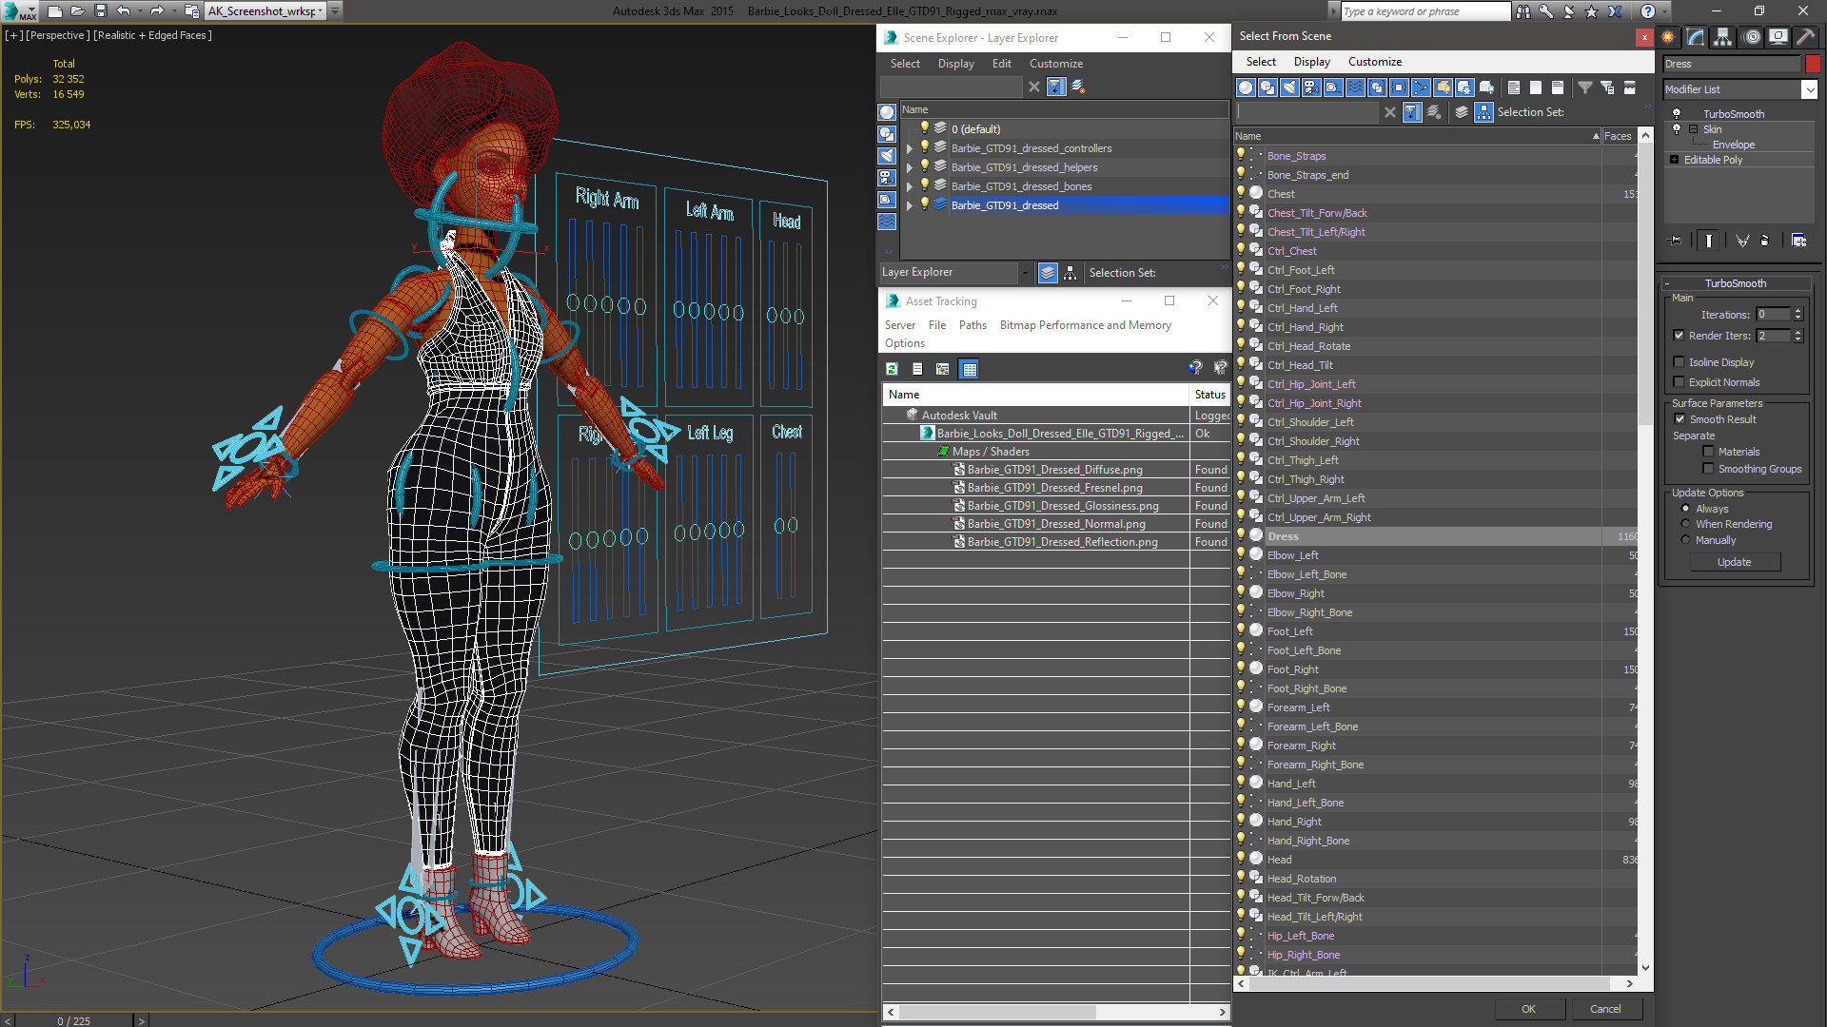Click Undo arrow in main toolbar

[x=123, y=11]
